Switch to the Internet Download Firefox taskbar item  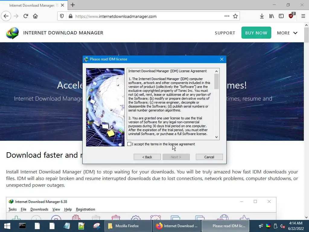177,226
